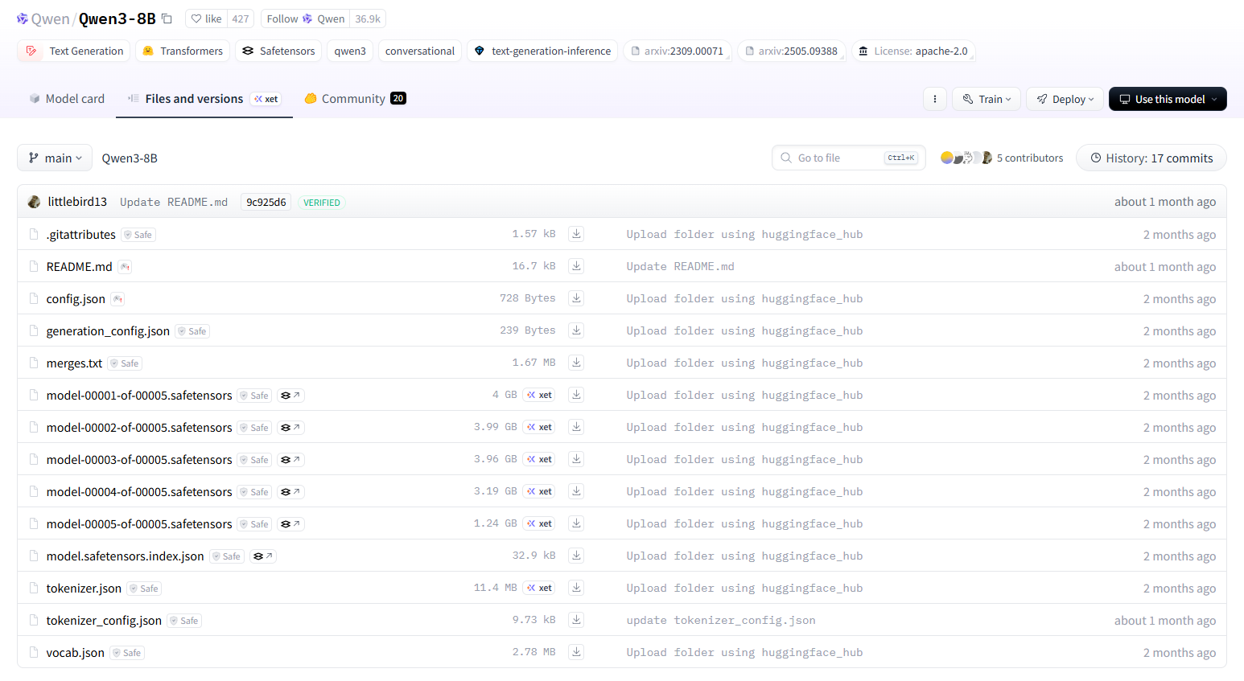Open the text-generation-inference tag
This screenshot has height=681, width=1244.
pyautogui.click(x=542, y=51)
